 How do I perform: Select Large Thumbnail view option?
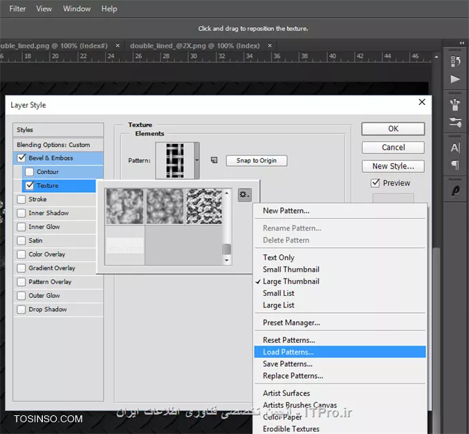pos(340,281)
